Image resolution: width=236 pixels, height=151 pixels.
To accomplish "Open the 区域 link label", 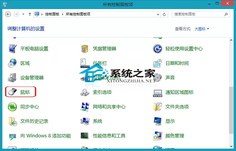I will (25, 63).
